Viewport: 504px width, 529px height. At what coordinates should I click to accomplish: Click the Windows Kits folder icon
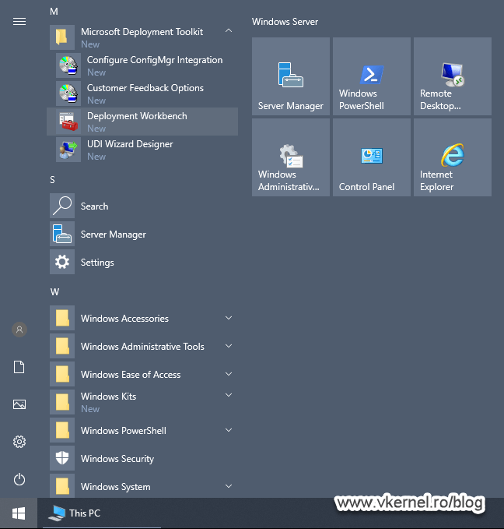(62, 402)
